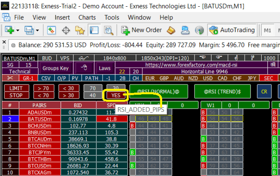Open the virtual hosting cloud icon

coord(185,30)
